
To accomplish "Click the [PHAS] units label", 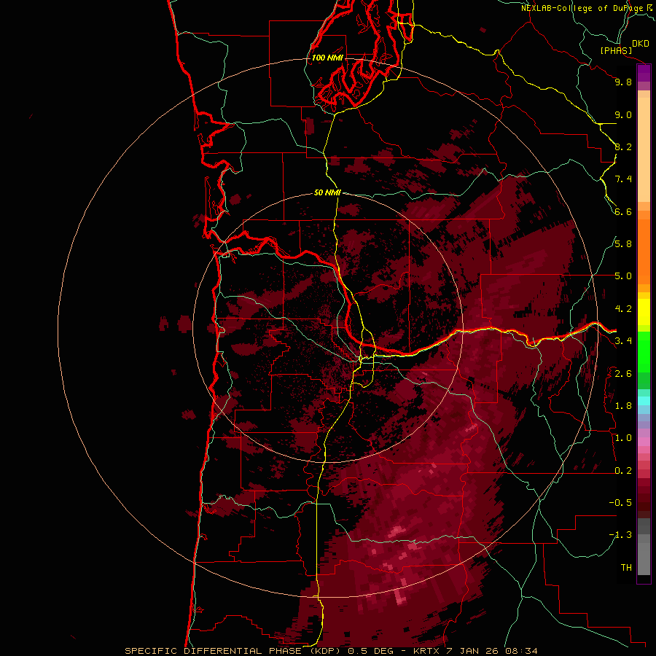I will point(616,51).
